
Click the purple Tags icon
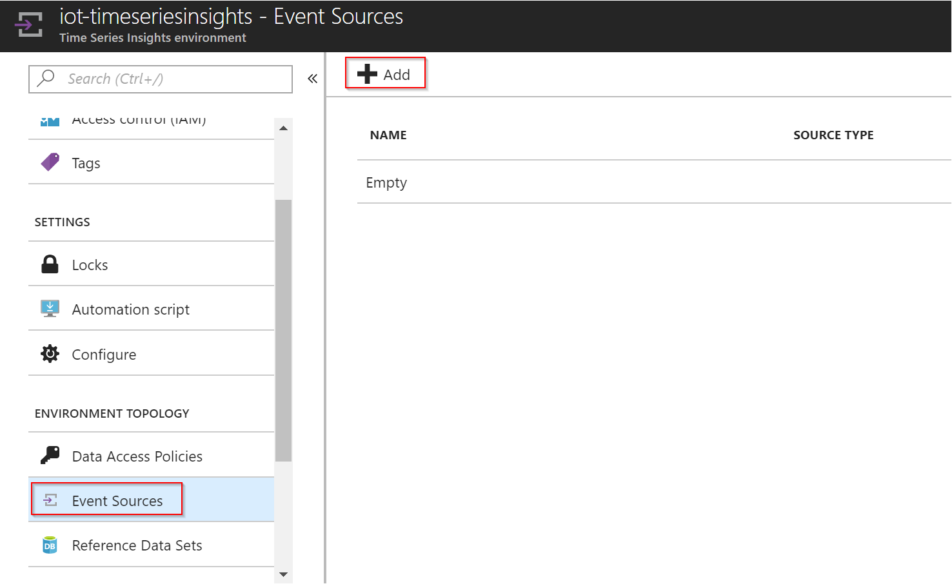(50, 162)
